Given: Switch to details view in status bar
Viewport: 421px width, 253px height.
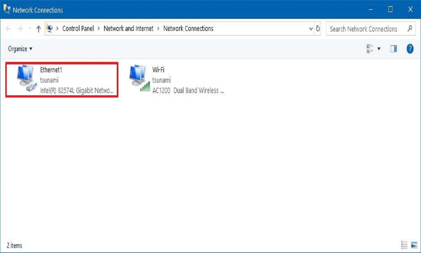Looking at the screenshot, I should tap(404, 245).
